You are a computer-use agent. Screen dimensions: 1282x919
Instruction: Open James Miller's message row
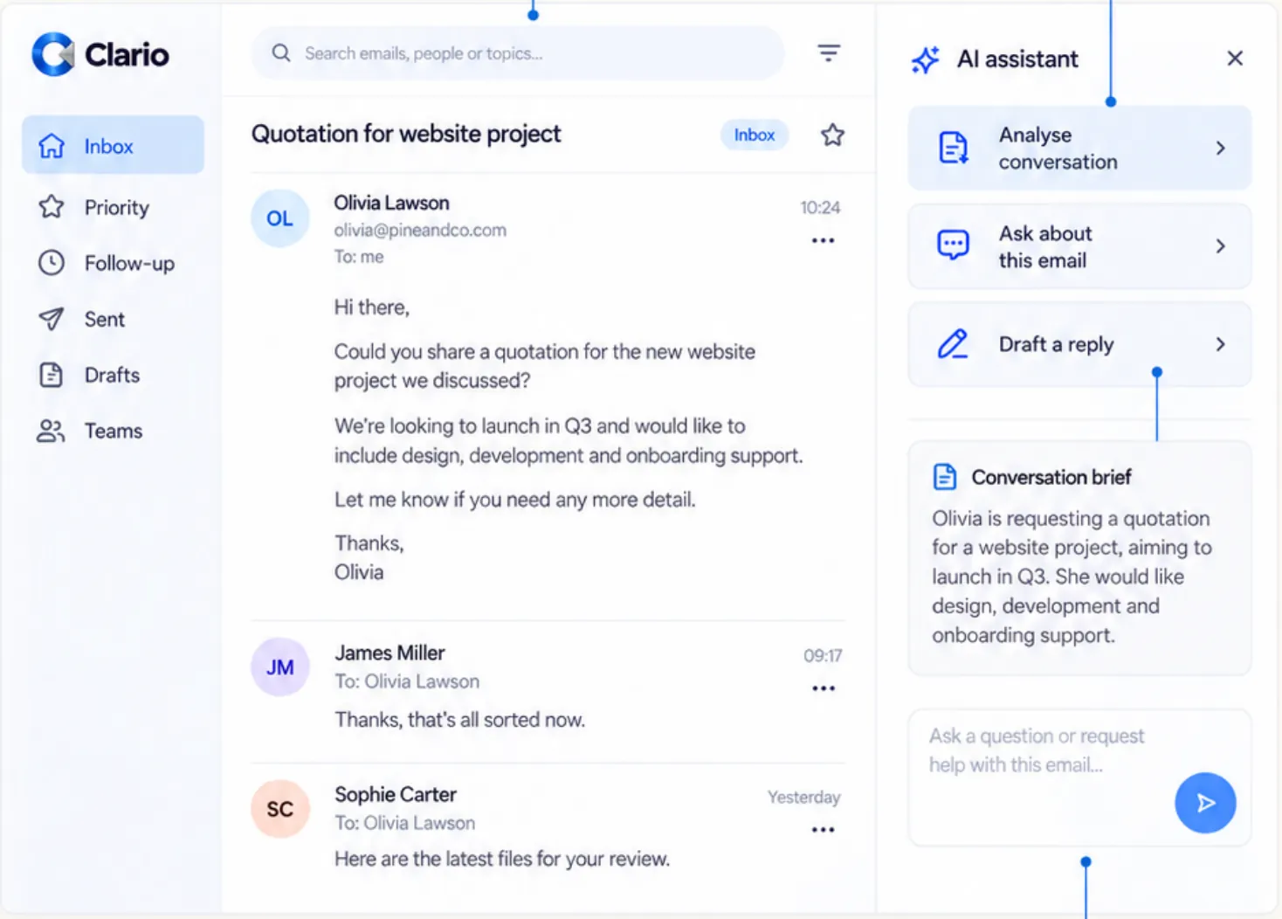(548, 691)
